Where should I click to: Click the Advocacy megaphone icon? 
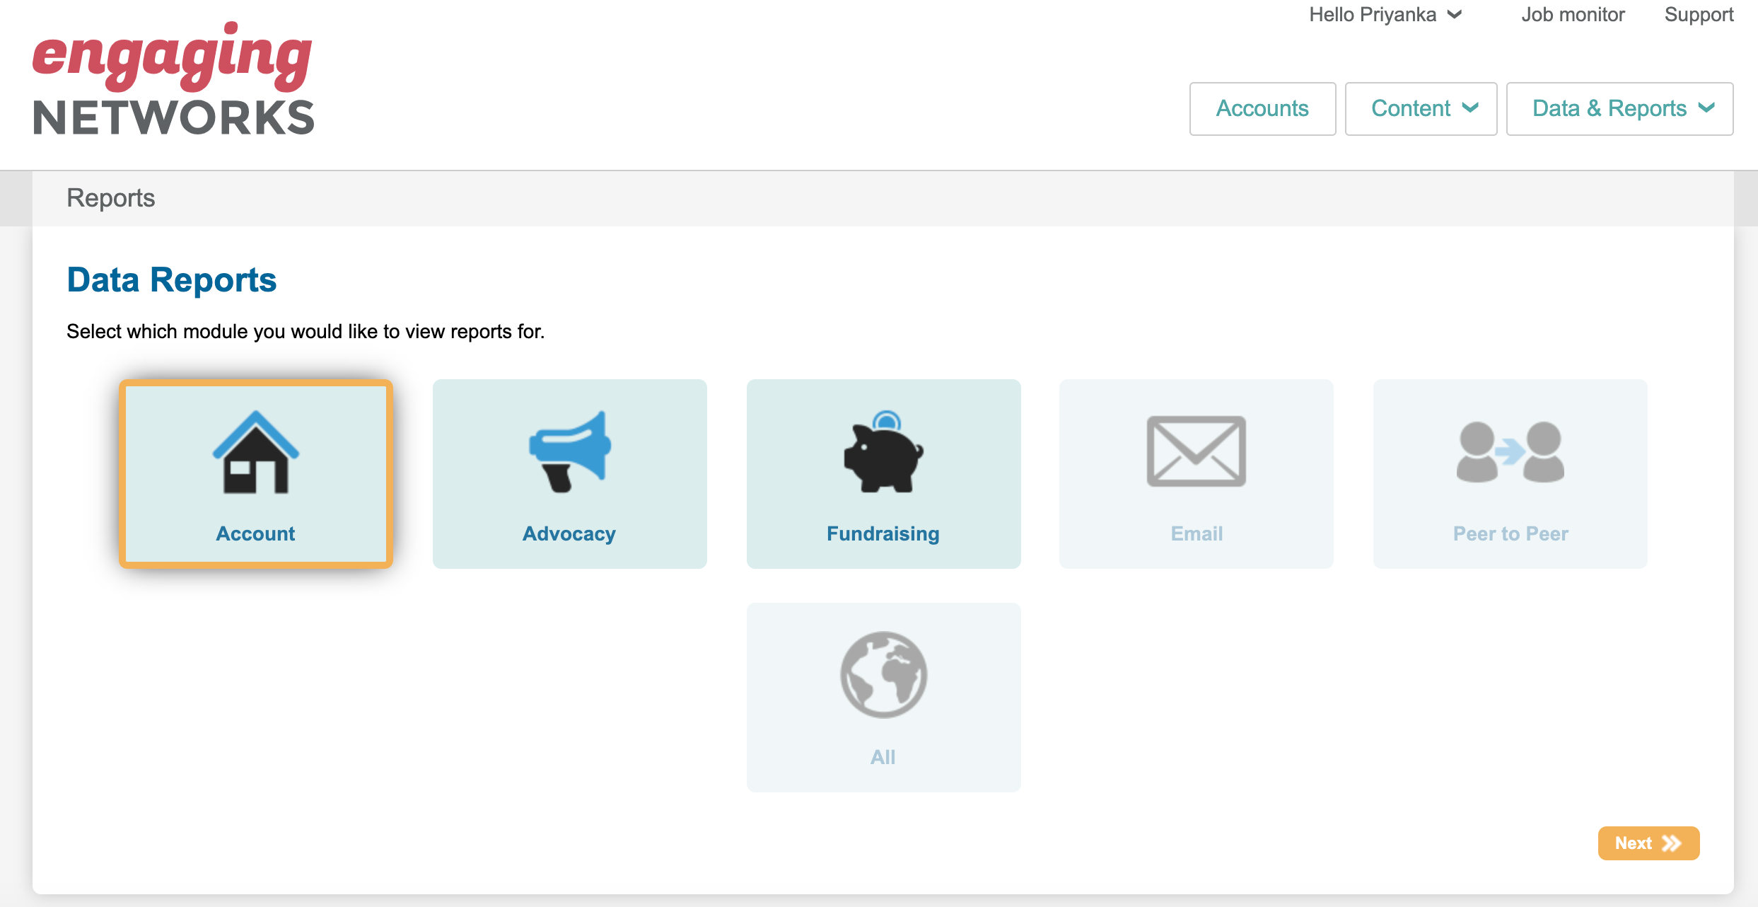click(570, 451)
